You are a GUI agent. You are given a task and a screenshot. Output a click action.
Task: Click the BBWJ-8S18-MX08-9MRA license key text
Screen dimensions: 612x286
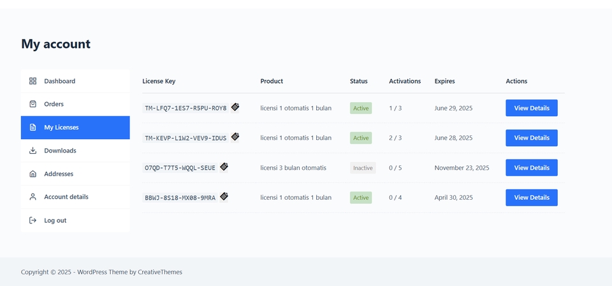tap(180, 198)
